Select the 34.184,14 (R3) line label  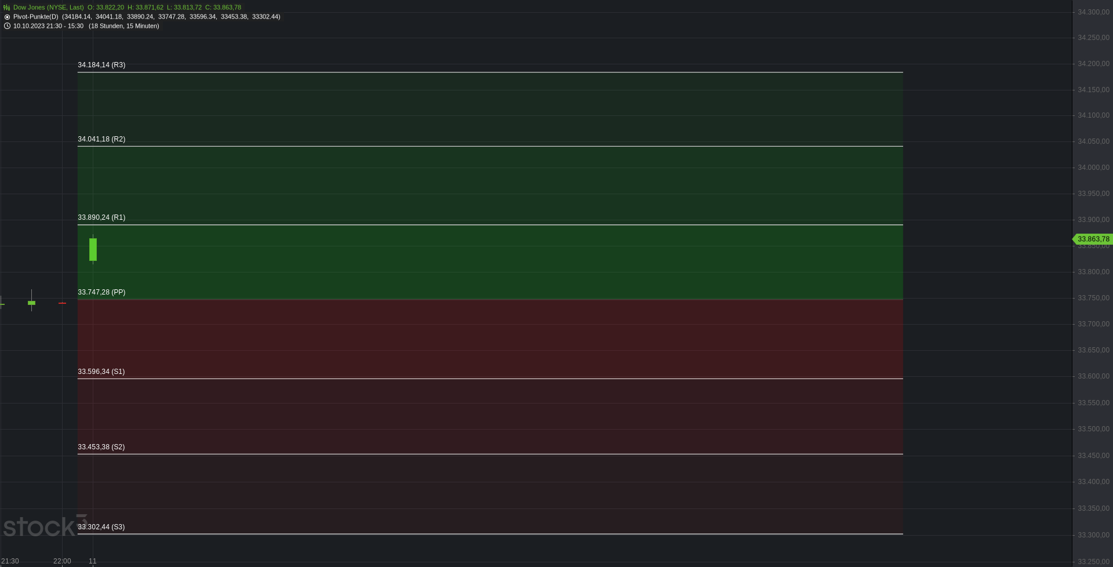[101, 65]
